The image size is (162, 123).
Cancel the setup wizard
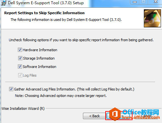[x=146, y=116]
